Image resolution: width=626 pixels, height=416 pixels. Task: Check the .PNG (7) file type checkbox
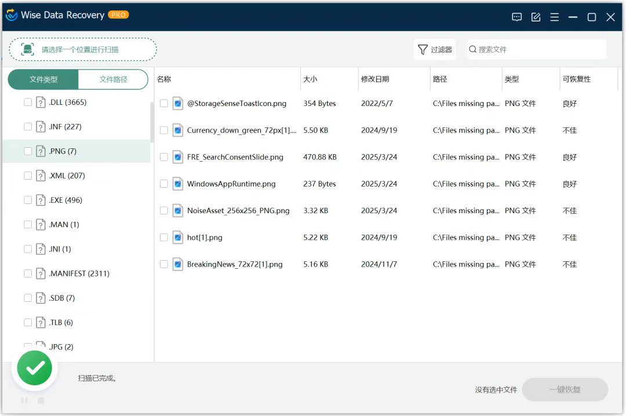[27, 151]
